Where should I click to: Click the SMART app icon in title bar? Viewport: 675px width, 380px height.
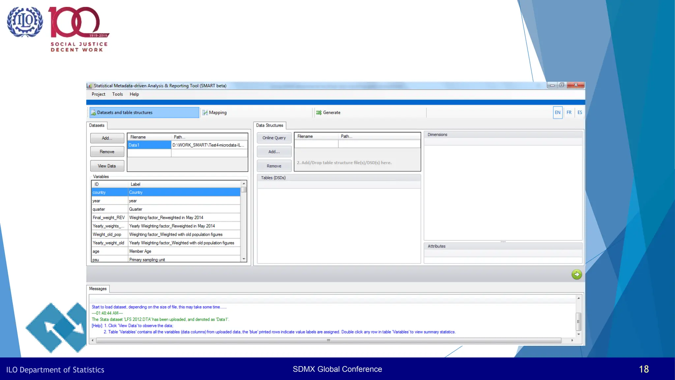[89, 86]
